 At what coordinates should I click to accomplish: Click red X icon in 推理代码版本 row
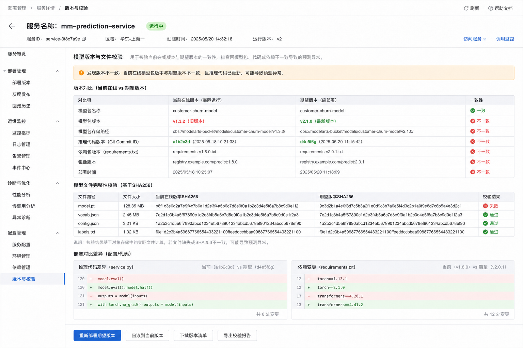tap(473, 141)
